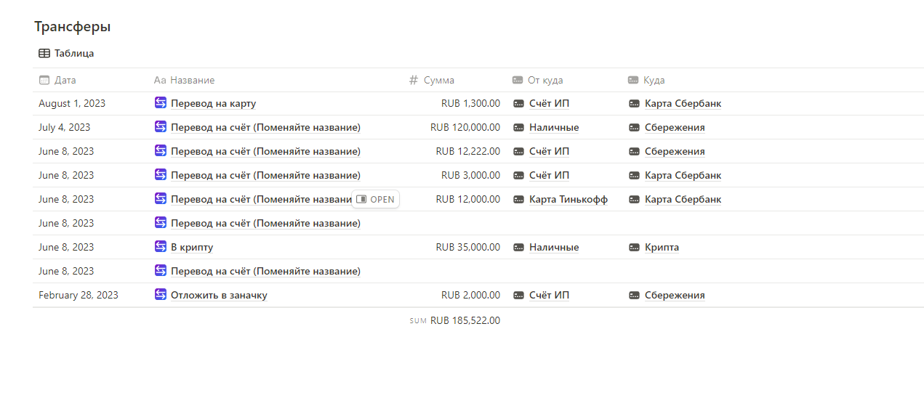Click transfer icon beside 'В крипту'
Image resolution: width=924 pixels, height=414 pixels.
click(x=161, y=247)
